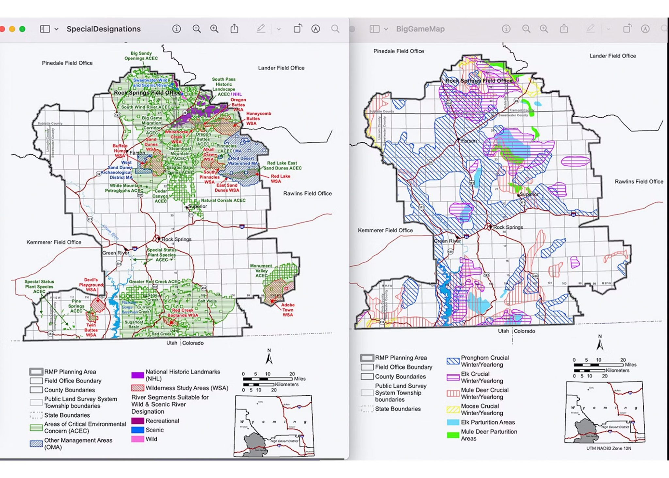Open search in the SpecialDesignations window

335,29
